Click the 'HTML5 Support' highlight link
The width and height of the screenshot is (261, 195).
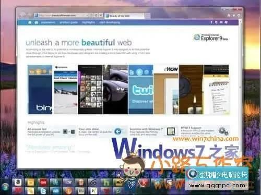click(191, 128)
